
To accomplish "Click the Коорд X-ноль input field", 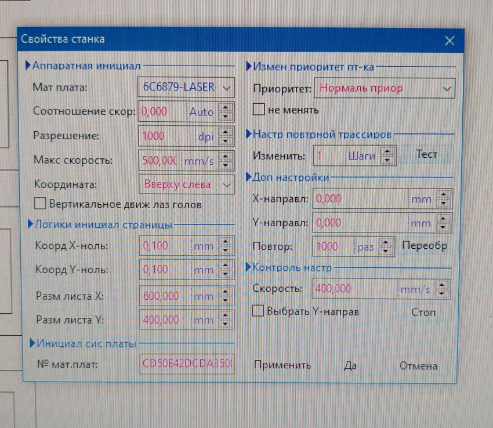I will tap(165, 246).
